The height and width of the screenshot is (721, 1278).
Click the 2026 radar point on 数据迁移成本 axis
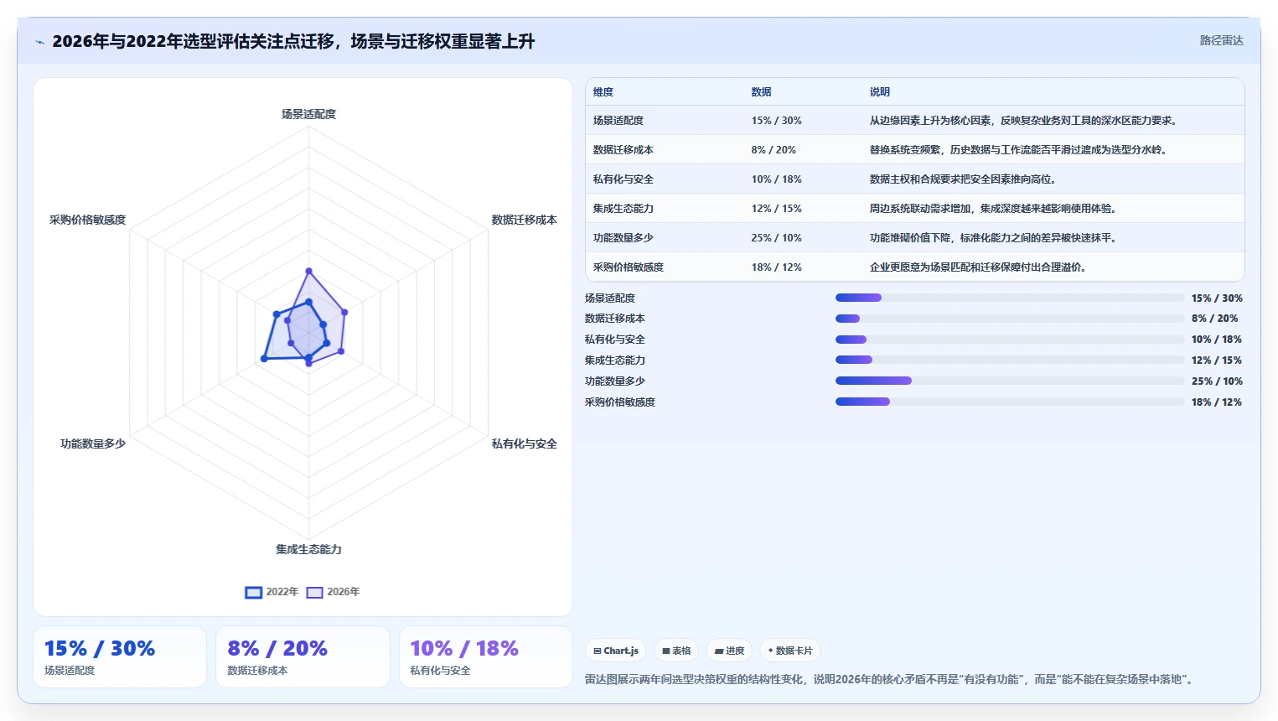[x=344, y=313]
